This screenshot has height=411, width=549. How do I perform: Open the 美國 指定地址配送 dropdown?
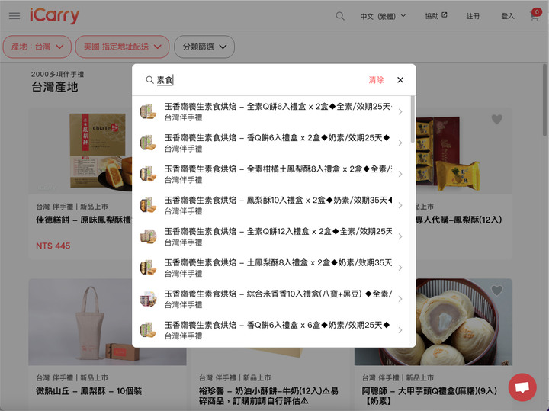coord(122,47)
